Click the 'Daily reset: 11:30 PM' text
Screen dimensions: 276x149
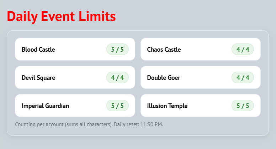(138, 124)
